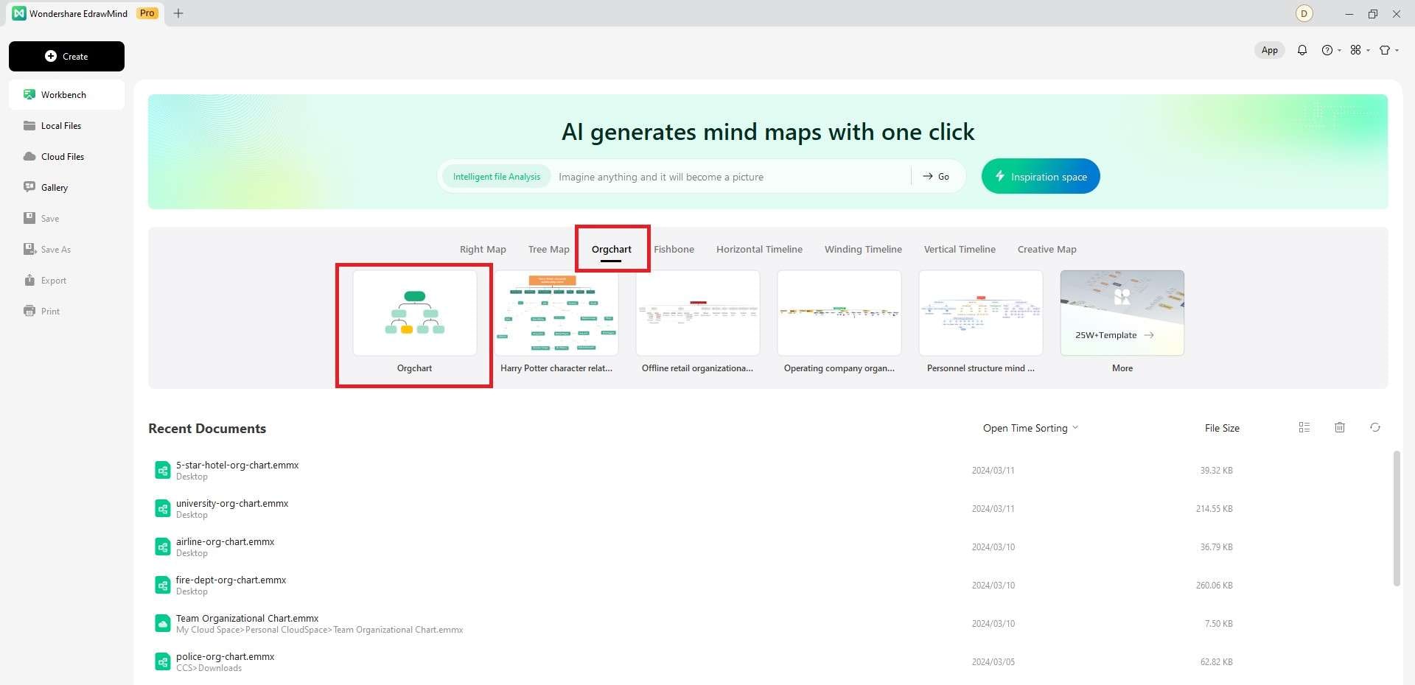This screenshot has height=685, width=1415.
Task: Open 5-star-hotel-org-chart.emmx
Action: tap(237, 466)
